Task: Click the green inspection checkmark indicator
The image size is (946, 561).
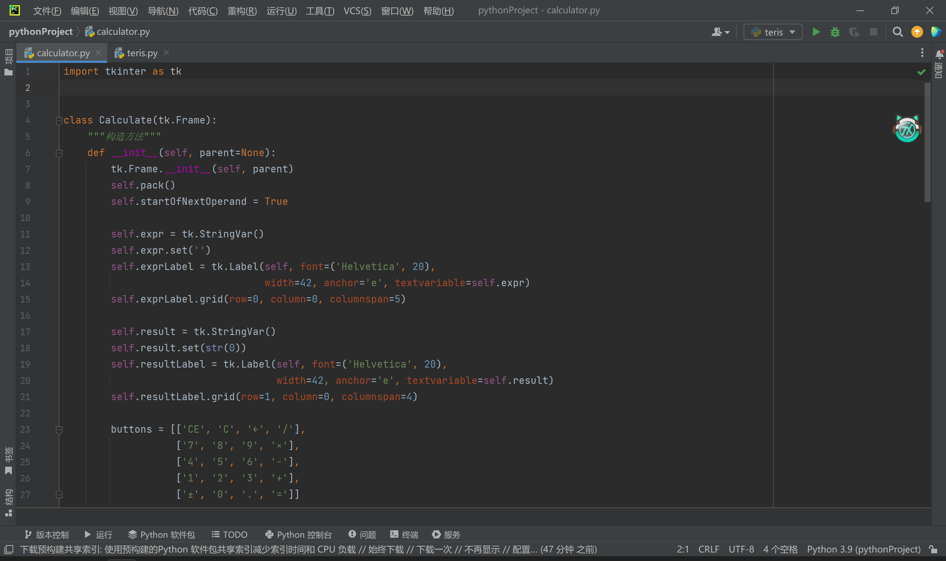Action: point(922,72)
